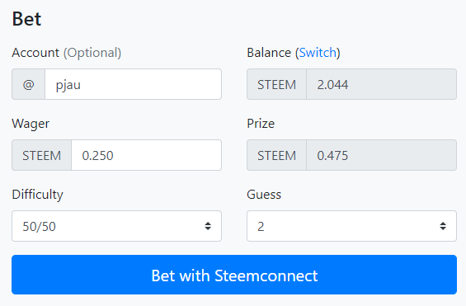Click the Account (Optional) label
Screen dimensions: 466x306
(67, 53)
